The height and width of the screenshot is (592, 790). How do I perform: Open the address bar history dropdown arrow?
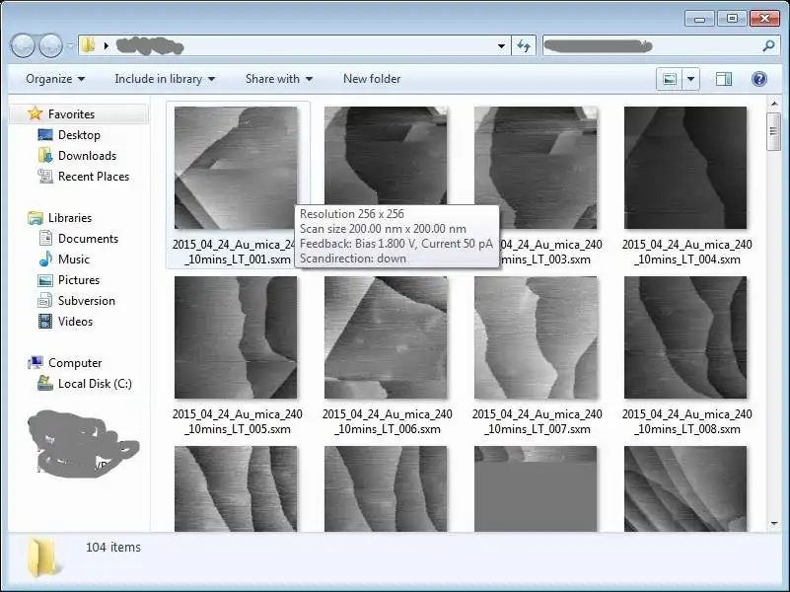click(x=501, y=45)
